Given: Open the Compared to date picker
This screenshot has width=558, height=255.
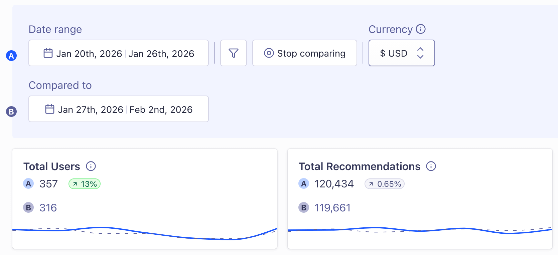Looking at the screenshot, I should 119,109.
